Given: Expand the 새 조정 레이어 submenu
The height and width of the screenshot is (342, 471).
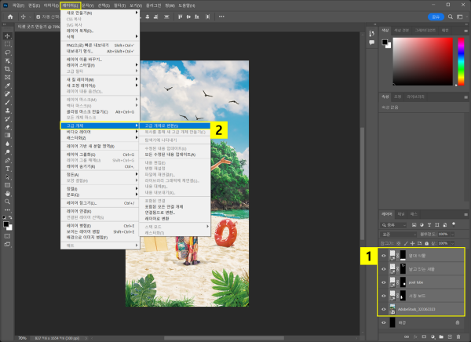Looking at the screenshot, I should tap(100, 85).
